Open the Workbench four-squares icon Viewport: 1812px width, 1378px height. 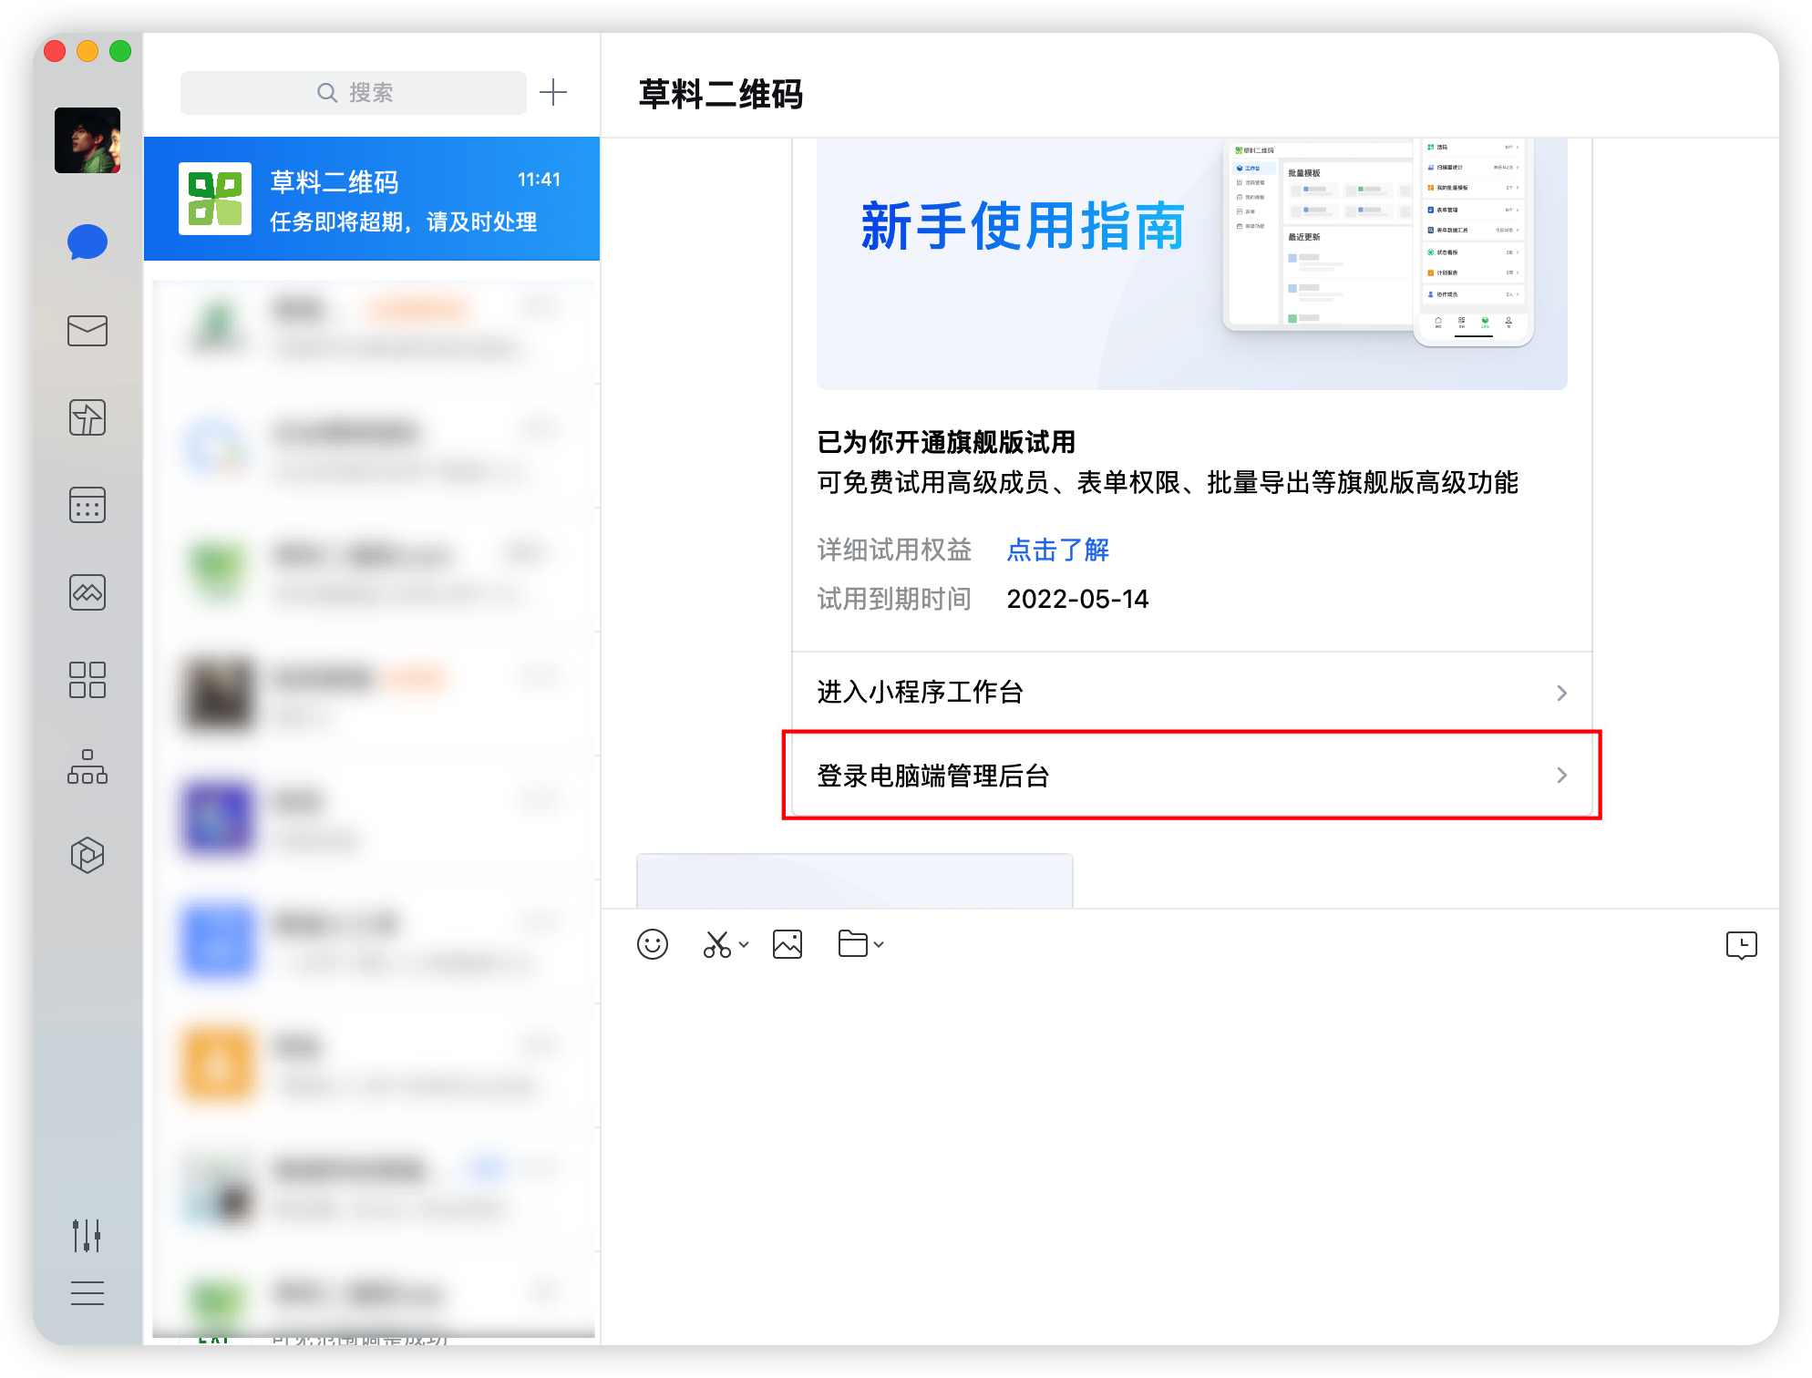[88, 680]
